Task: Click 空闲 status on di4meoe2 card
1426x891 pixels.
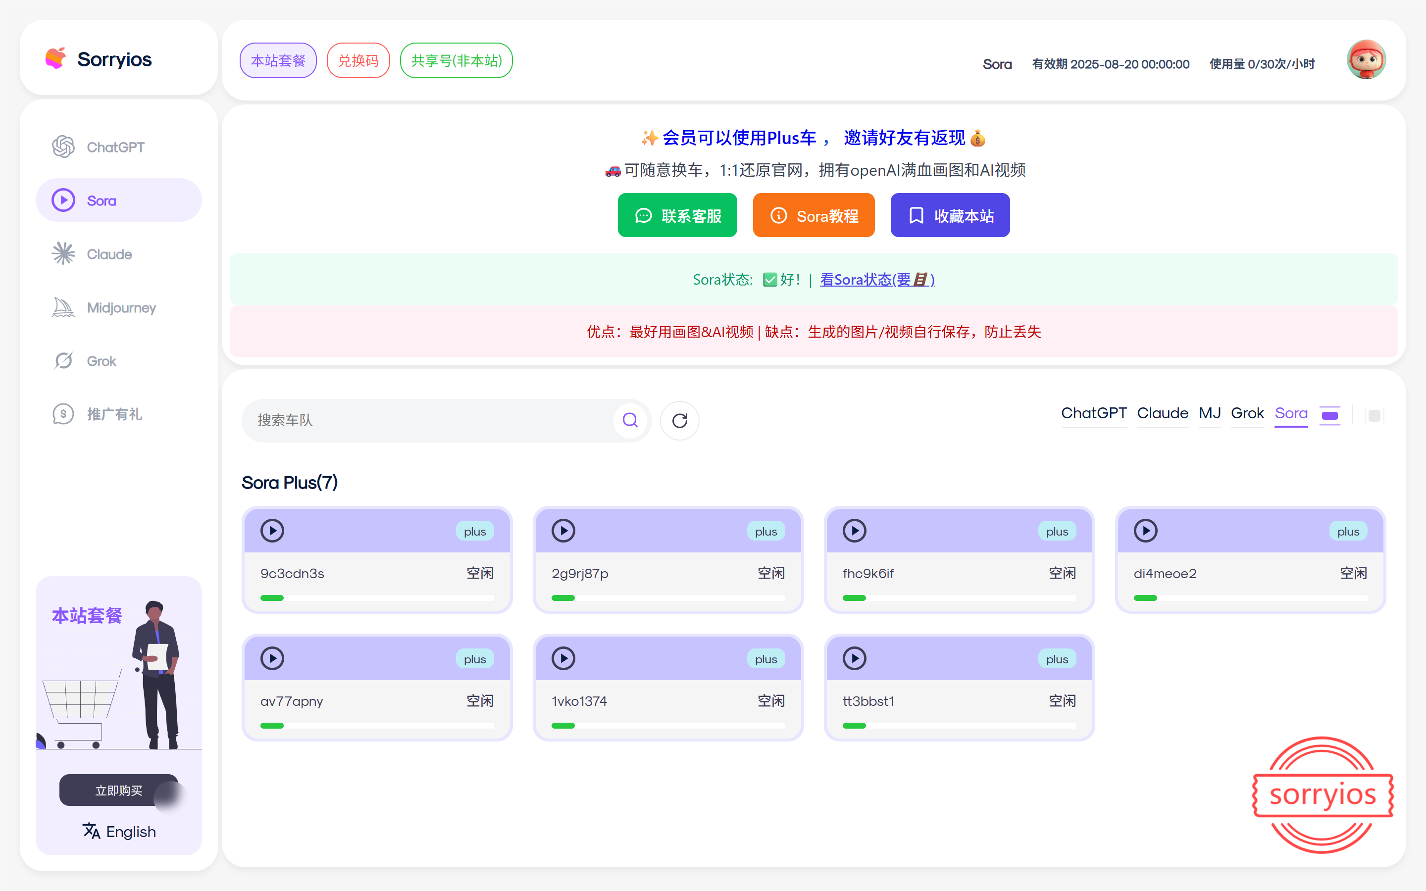Action: tap(1353, 573)
